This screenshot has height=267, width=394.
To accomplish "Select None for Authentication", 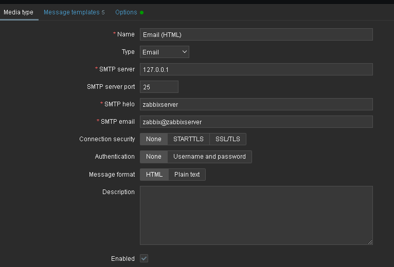I will (153, 157).
